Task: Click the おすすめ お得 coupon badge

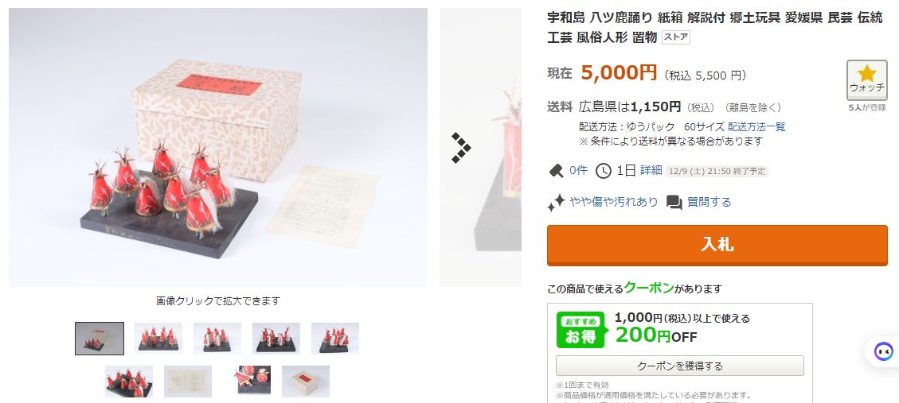Action: 580,330
